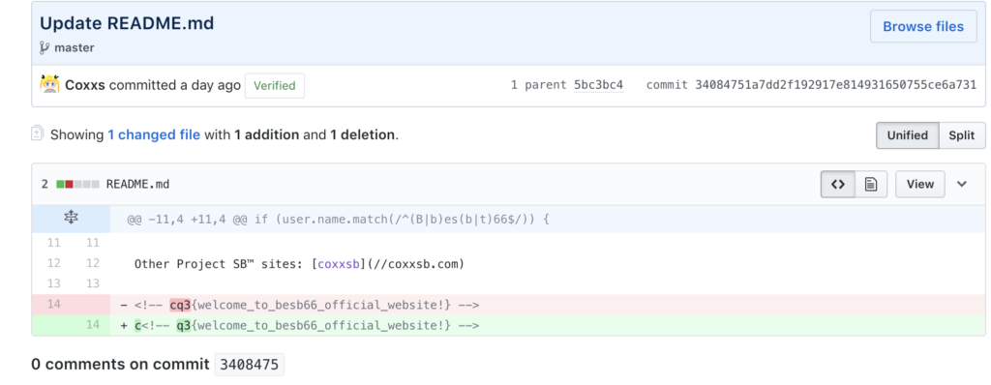Switch to Split diff view
The height and width of the screenshot is (385, 991).
click(x=962, y=135)
